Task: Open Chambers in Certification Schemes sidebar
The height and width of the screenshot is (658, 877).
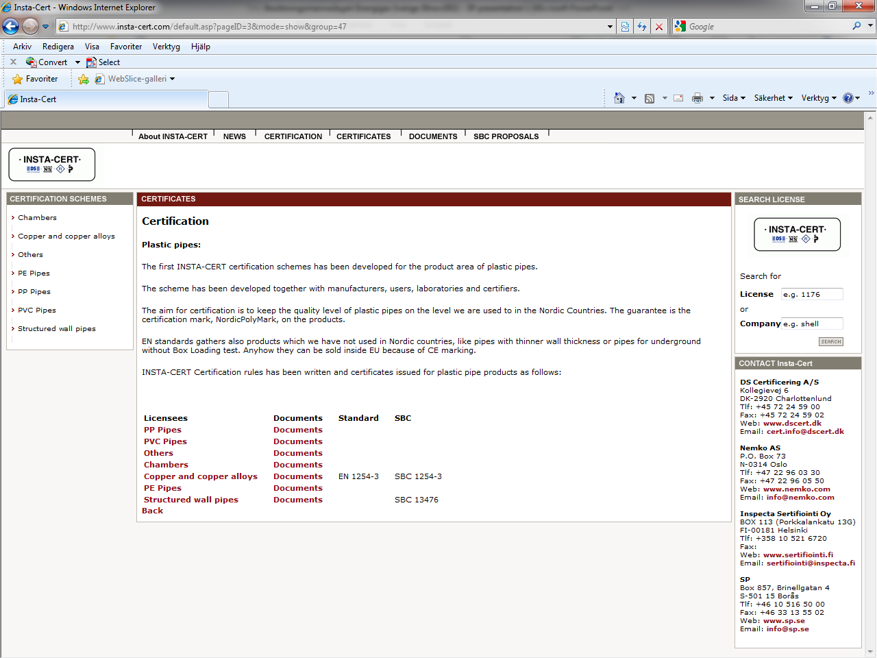Action: pyautogui.click(x=37, y=217)
